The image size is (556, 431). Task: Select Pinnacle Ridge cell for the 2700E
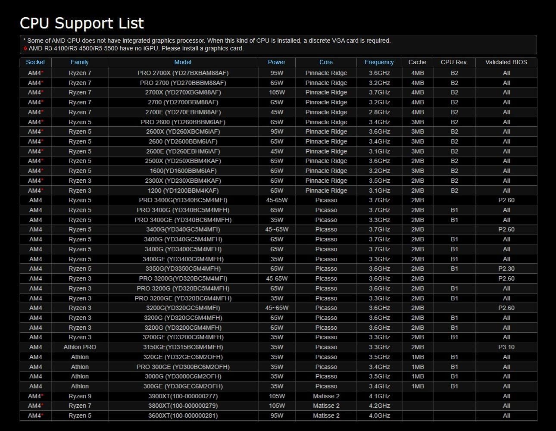326,112
